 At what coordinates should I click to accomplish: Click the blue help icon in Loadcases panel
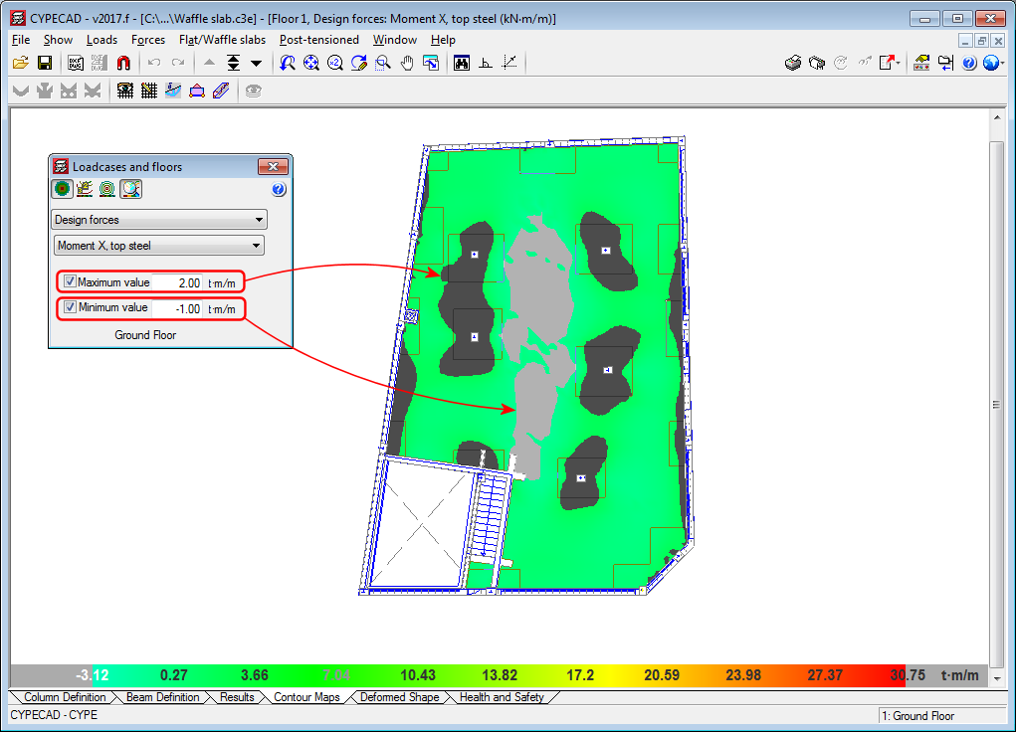[279, 189]
